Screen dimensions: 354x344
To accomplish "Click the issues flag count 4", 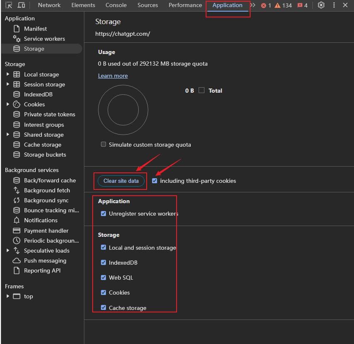I will click(x=302, y=5).
